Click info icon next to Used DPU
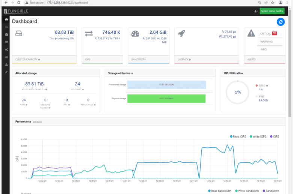 pos(267,85)
